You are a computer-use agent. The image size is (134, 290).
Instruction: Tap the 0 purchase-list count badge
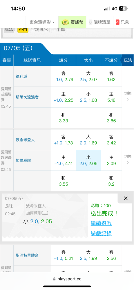pyautogui.click(x=90, y=22)
